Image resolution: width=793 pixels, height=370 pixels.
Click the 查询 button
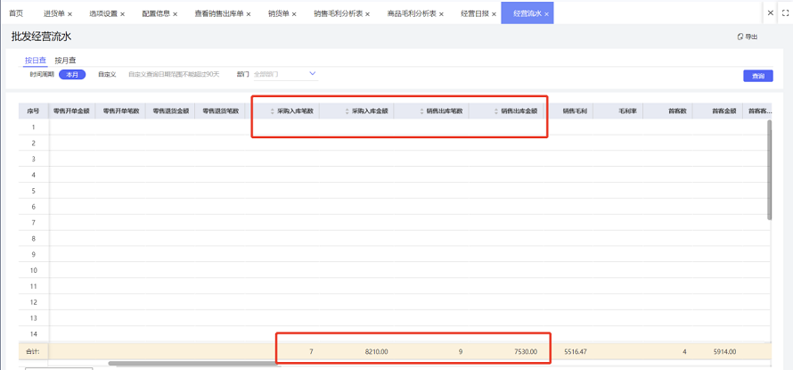(758, 76)
